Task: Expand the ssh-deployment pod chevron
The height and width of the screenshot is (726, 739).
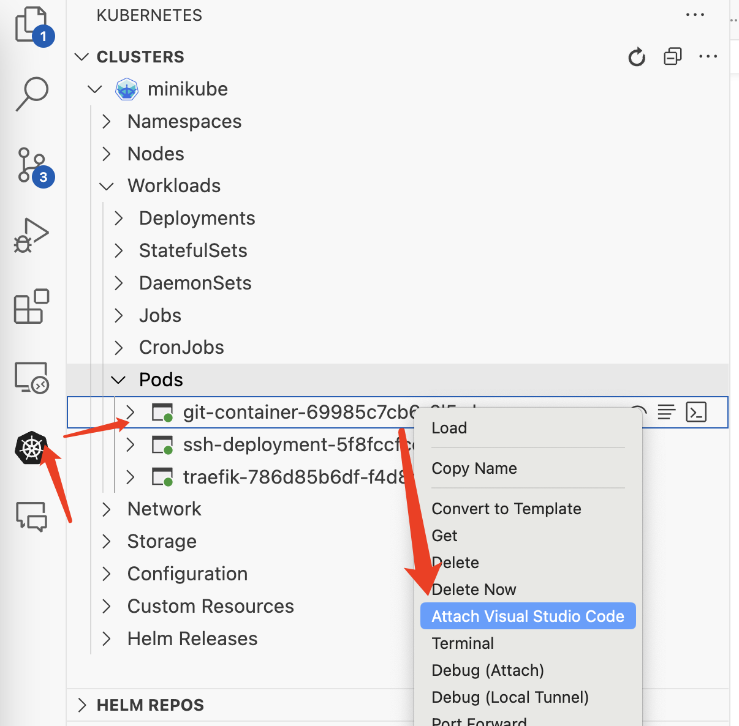Action: click(130, 444)
